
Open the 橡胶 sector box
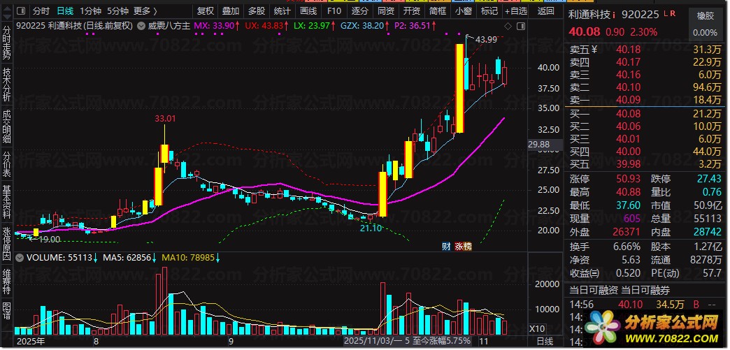705,23
